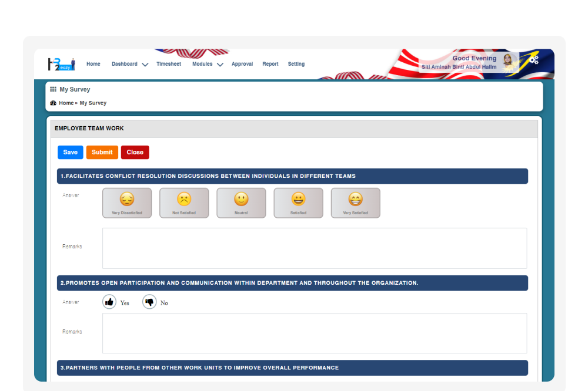This screenshot has height=391, width=578.
Task: Click the H2 eazy logo icon
Action: point(61,64)
